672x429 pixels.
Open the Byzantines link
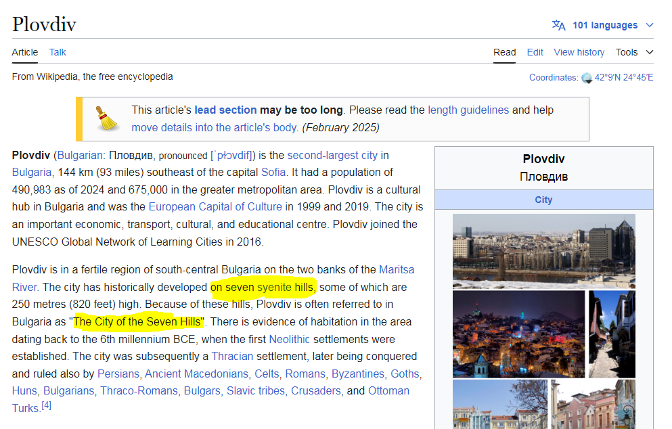[x=358, y=374]
